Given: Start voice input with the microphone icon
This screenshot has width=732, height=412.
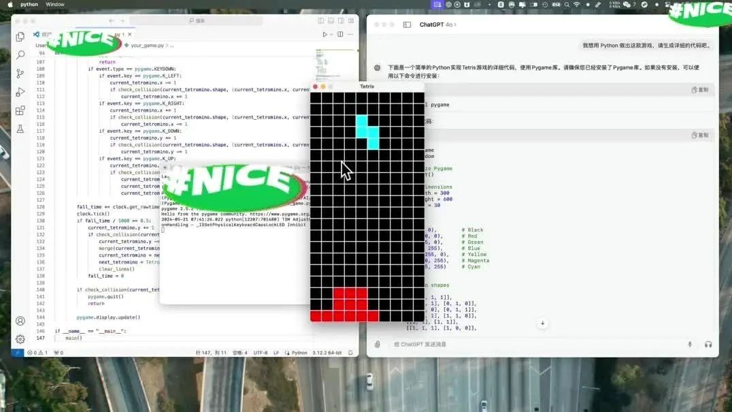Looking at the screenshot, I should tap(690, 345).
